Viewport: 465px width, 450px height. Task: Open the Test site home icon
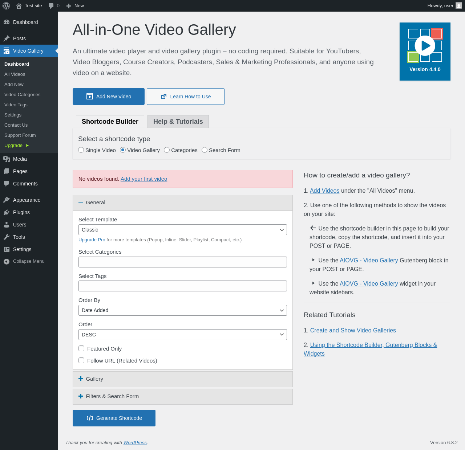pyautogui.click(x=19, y=6)
